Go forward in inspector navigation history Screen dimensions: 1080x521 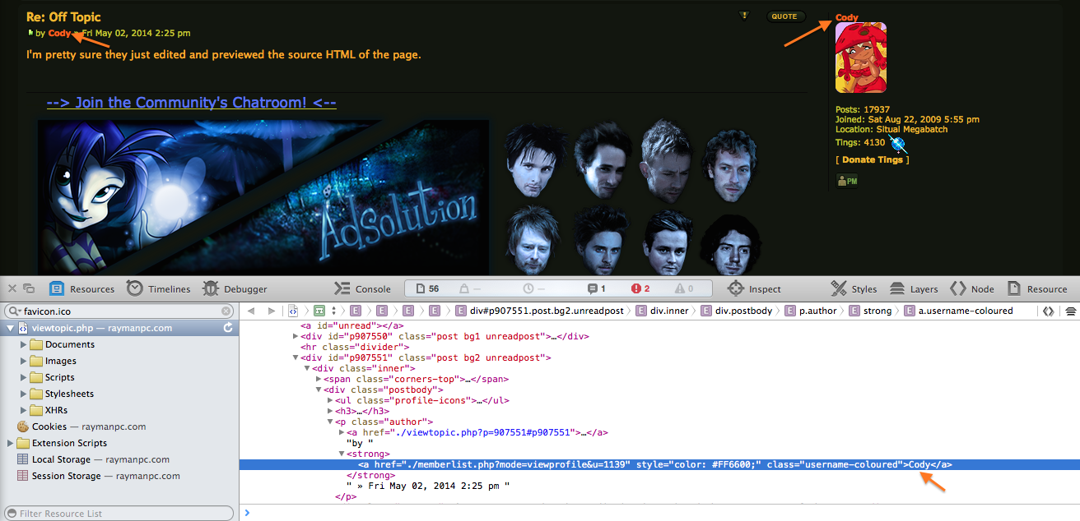coord(272,311)
